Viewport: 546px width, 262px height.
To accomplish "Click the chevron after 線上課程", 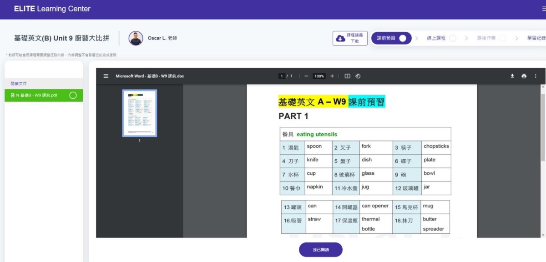I will point(466,38).
